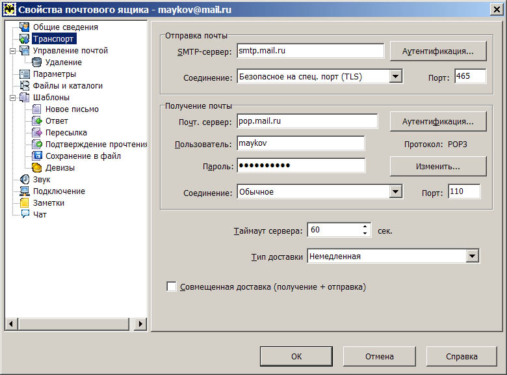Click the Заметки notes icon

[25, 203]
